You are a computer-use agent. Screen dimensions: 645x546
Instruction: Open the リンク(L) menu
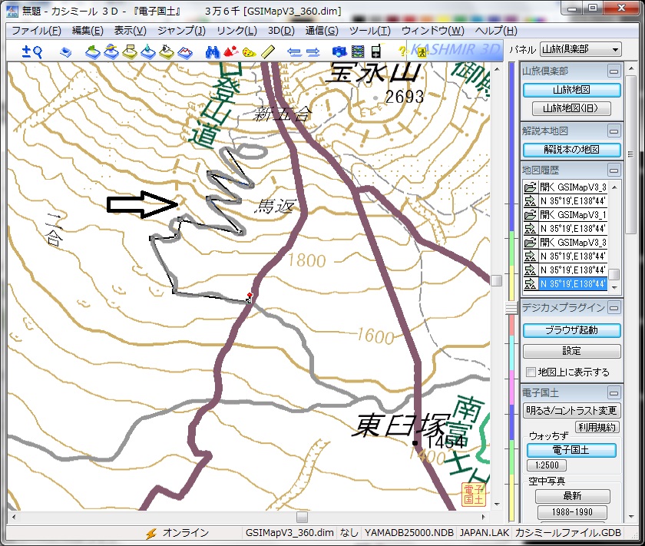[237, 31]
